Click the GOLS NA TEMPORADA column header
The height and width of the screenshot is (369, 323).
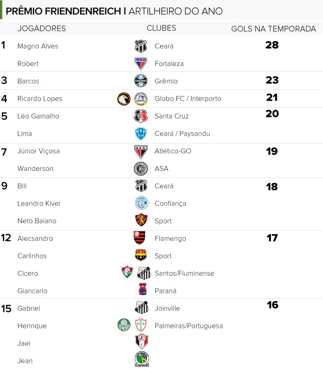pyautogui.click(x=273, y=29)
